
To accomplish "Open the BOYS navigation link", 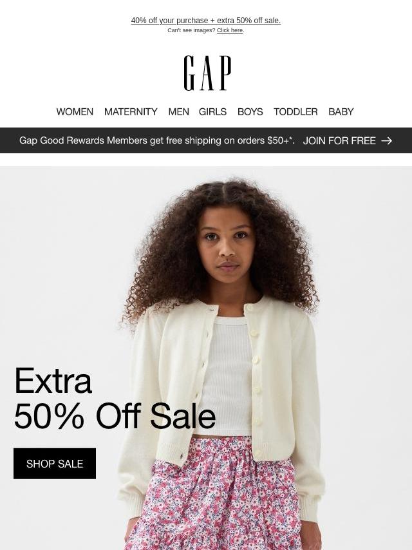I will tap(250, 111).
